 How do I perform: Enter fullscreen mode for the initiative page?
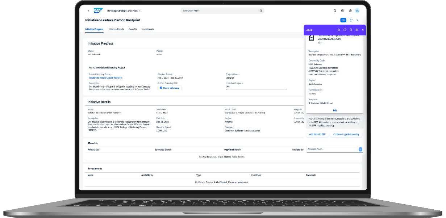(351, 20)
